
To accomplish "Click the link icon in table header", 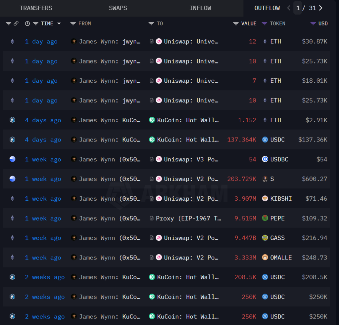I will tap(16, 23).
